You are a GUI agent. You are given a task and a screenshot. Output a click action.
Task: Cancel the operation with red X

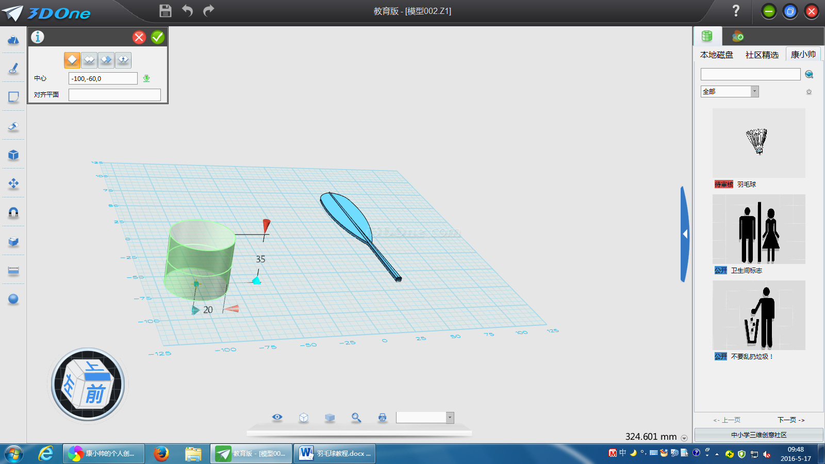139,37
